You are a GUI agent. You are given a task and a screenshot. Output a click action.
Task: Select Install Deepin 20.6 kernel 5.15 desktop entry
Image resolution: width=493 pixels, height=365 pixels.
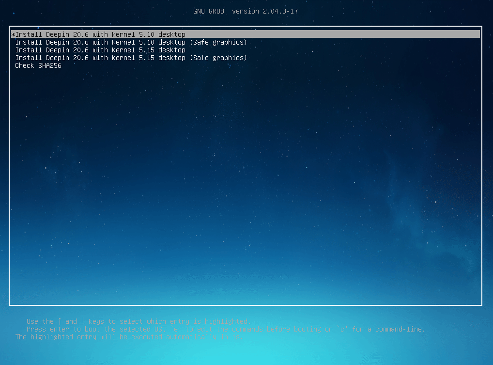click(100, 50)
